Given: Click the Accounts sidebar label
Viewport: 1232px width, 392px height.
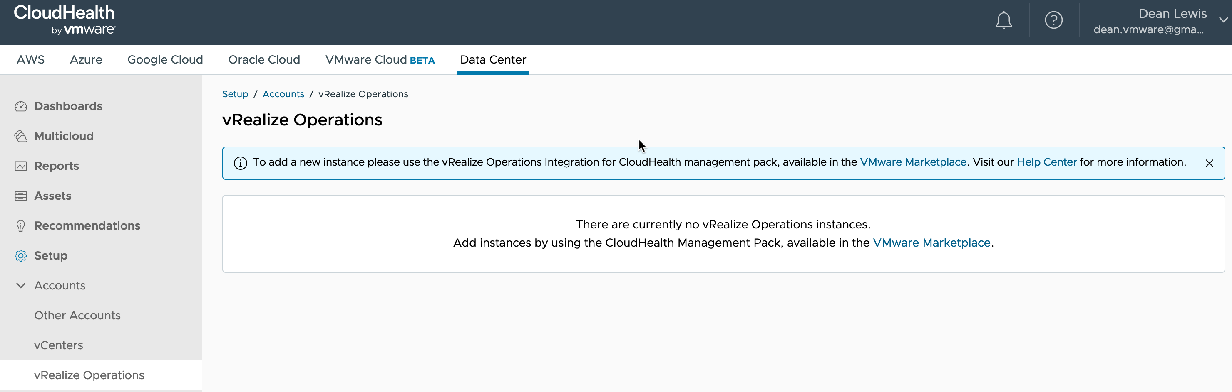Looking at the screenshot, I should (60, 285).
